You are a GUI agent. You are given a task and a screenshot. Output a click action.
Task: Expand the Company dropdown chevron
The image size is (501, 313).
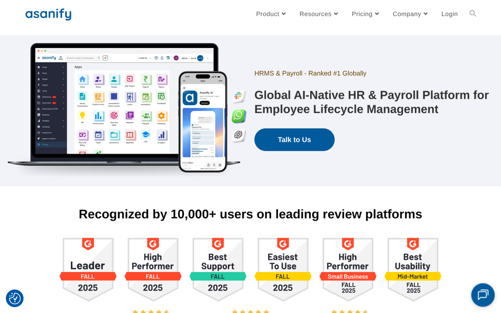coord(426,14)
